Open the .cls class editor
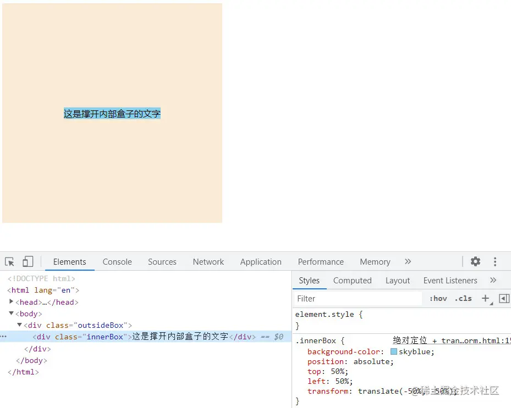The height and width of the screenshot is (408, 511). (x=463, y=298)
